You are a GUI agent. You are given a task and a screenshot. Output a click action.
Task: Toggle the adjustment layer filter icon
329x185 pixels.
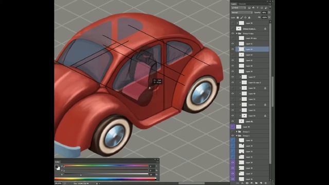(x=253, y=8)
